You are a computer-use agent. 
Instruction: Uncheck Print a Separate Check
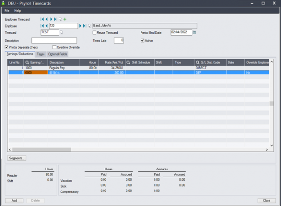click(7, 47)
